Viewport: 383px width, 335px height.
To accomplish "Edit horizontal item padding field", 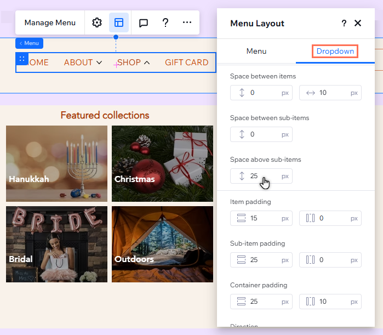I will click(330, 218).
